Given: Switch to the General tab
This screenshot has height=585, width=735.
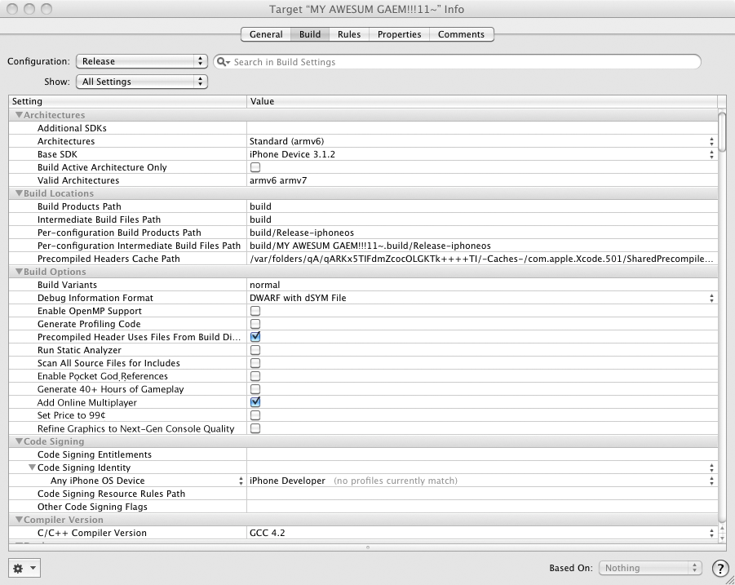Looking at the screenshot, I should click(266, 34).
